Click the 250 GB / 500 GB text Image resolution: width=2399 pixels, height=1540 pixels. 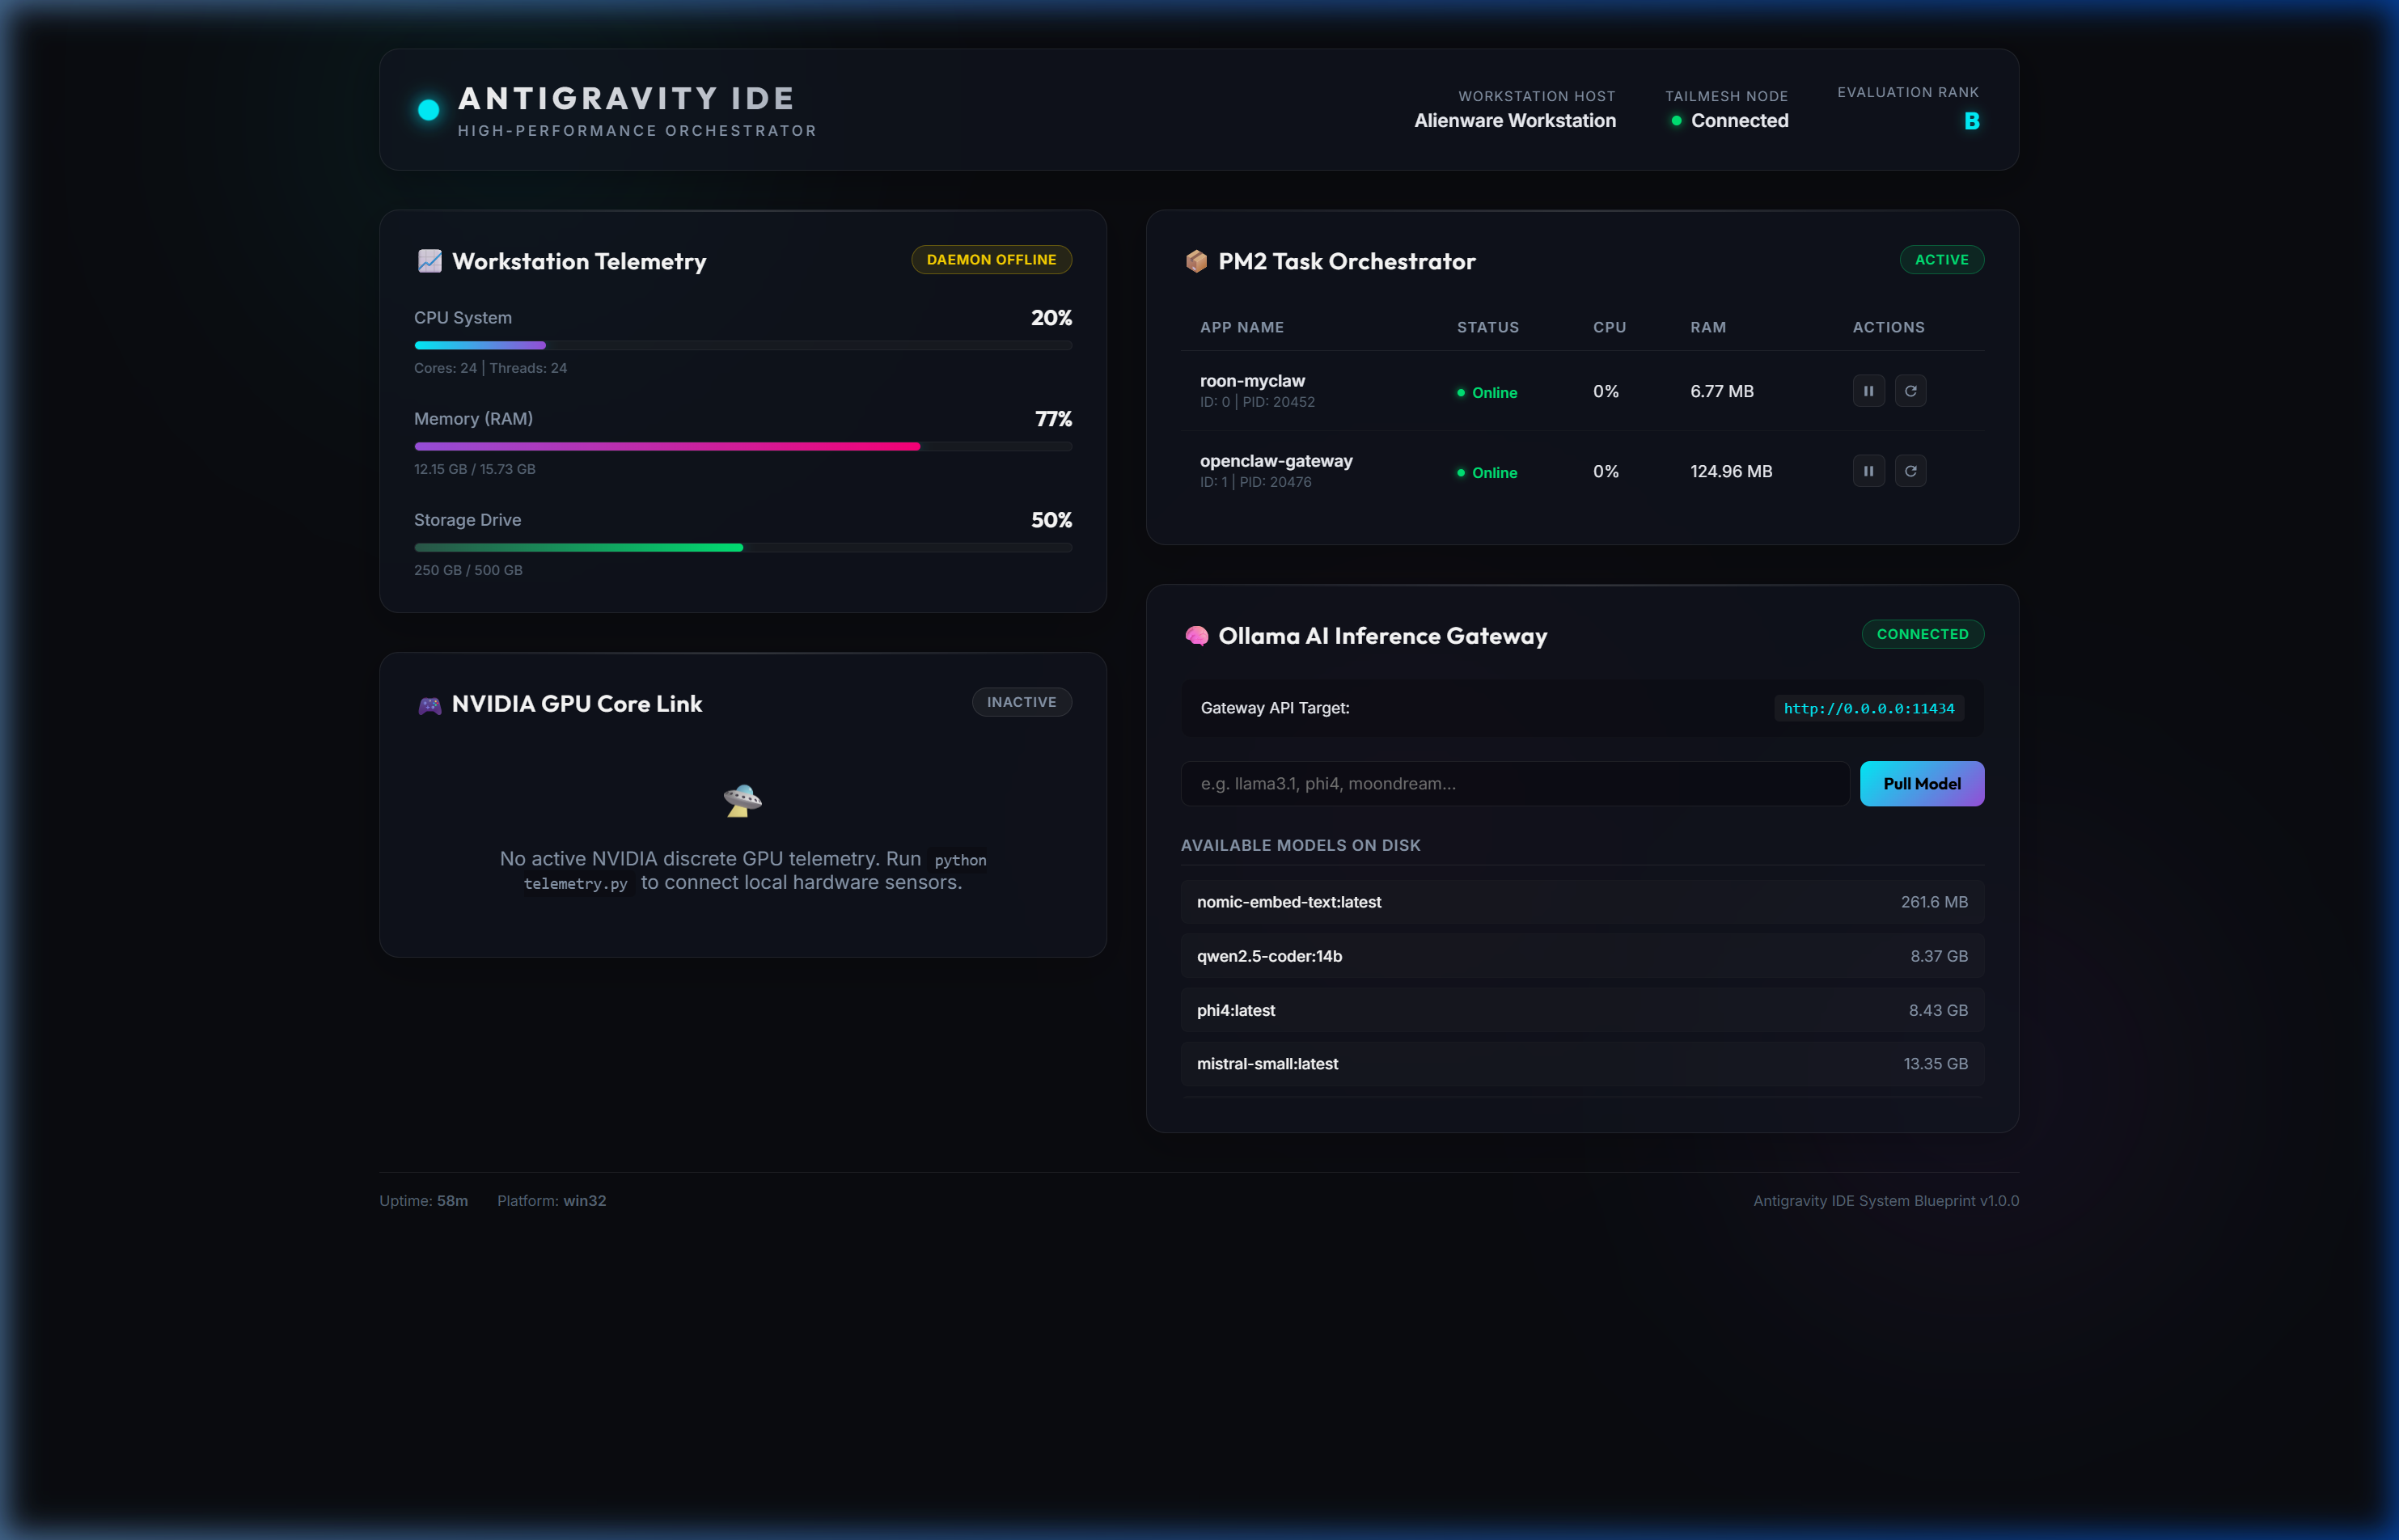coord(468,570)
